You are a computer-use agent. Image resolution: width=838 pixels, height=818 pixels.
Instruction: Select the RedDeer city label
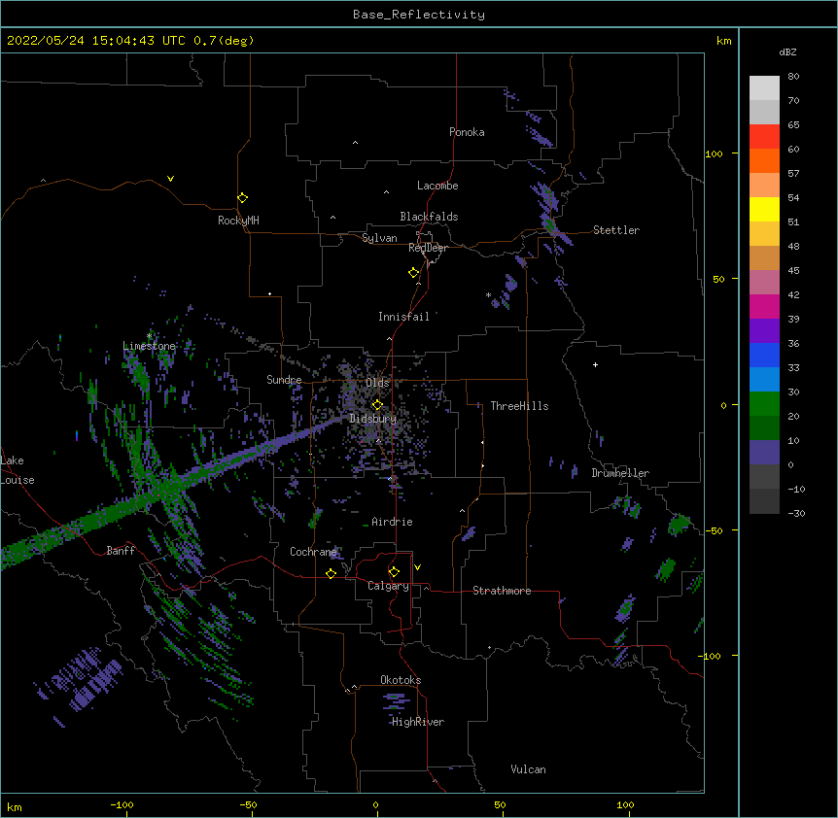click(x=428, y=249)
